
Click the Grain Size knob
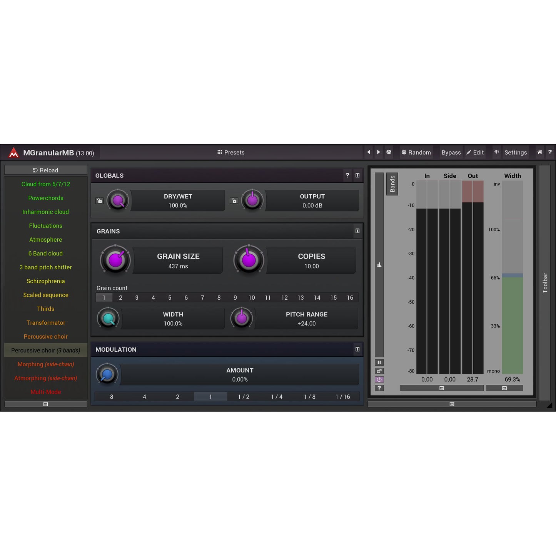pyautogui.click(x=115, y=260)
